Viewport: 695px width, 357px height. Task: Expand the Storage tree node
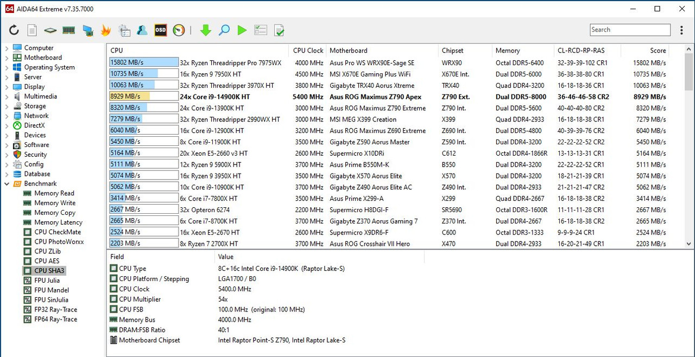7,106
